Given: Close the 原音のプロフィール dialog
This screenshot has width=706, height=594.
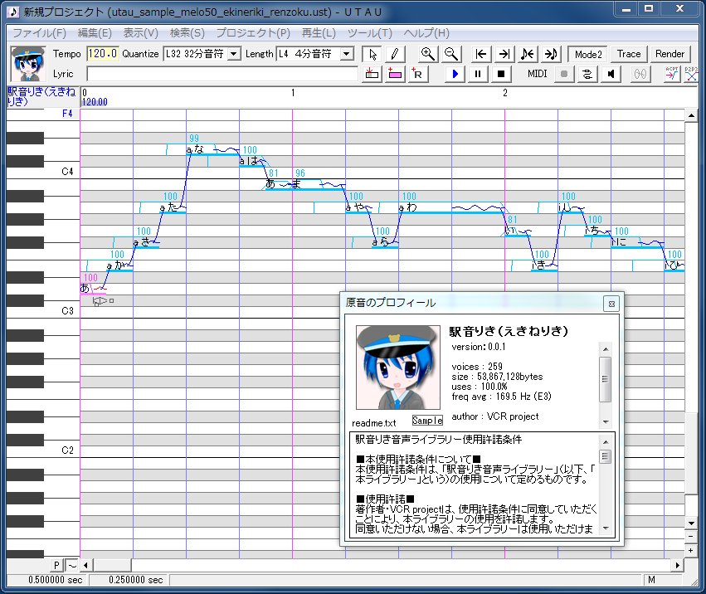Looking at the screenshot, I should (611, 304).
